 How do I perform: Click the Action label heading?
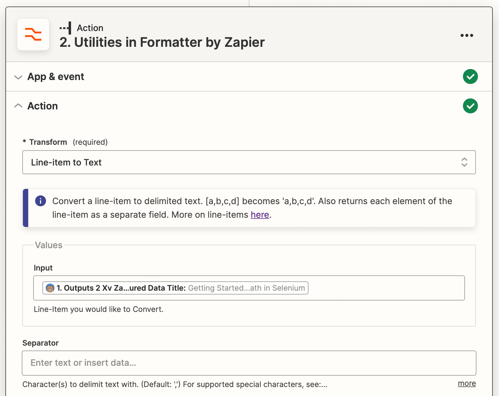click(42, 106)
